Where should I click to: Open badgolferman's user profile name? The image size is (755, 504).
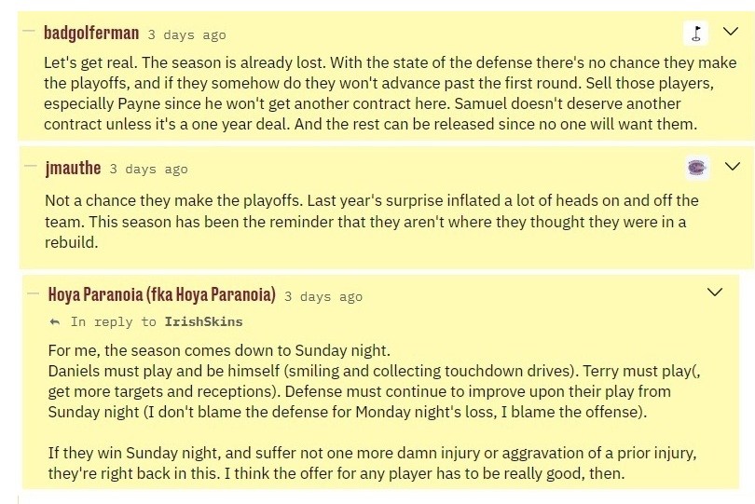pos(91,34)
